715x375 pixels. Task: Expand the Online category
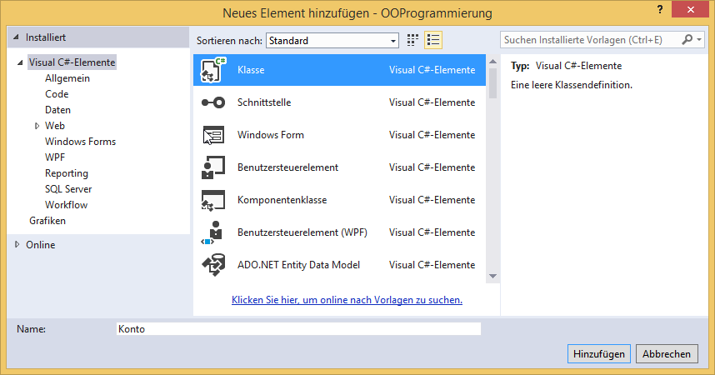pyautogui.click(x=17, y=245)
